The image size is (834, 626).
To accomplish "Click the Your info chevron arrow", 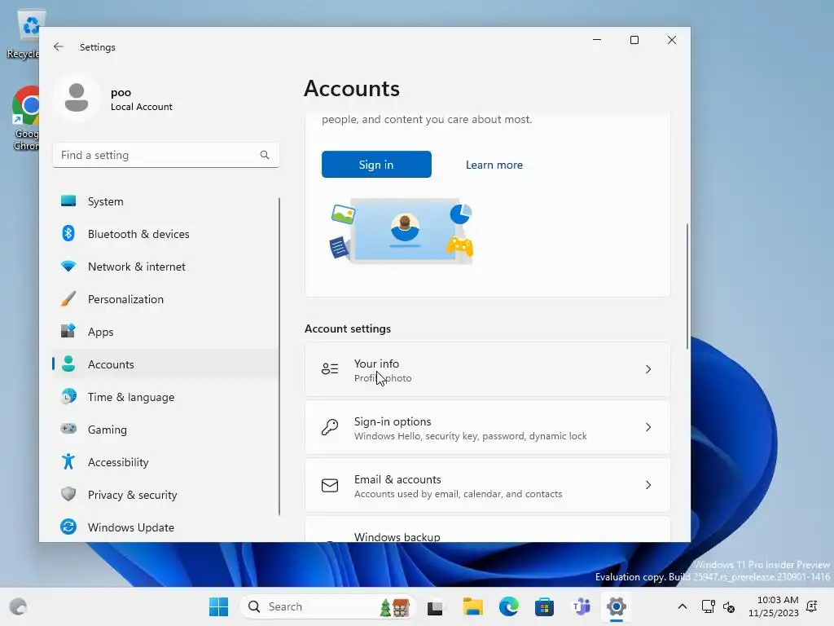I will pos(648,369).
